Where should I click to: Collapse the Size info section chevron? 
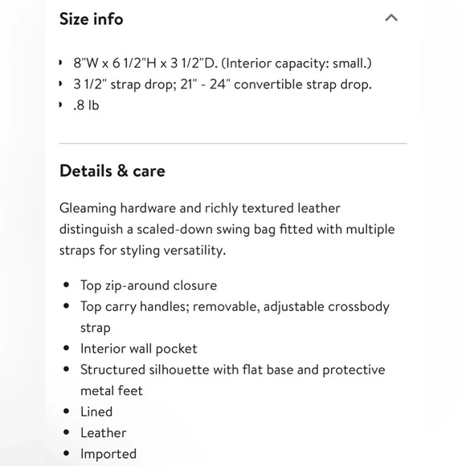[391, 18]
